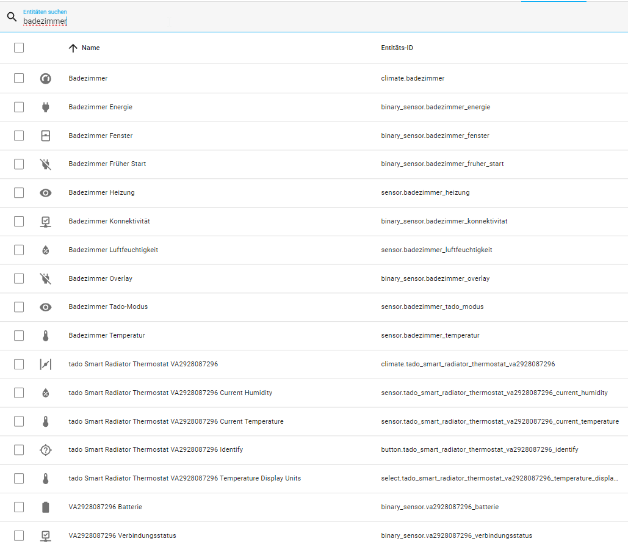Open the Badezimmer Overlay entity name
Image resolution: width=628 pixels, height=555 pixels.
pyautogui.click(x=100, y=278)
